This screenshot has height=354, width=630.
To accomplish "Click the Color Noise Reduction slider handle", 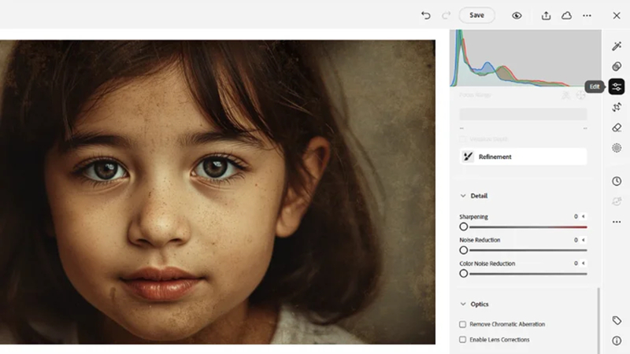I will (x=464, y=274).
